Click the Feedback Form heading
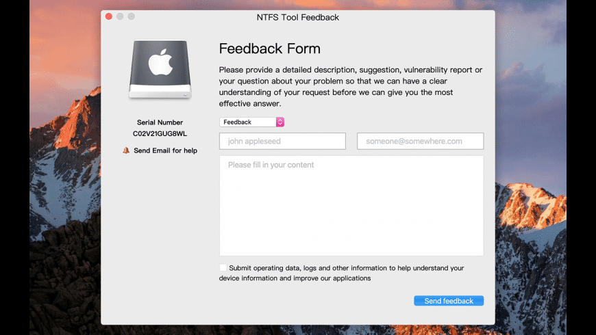The image size is (596, 335). pos(269,49)
